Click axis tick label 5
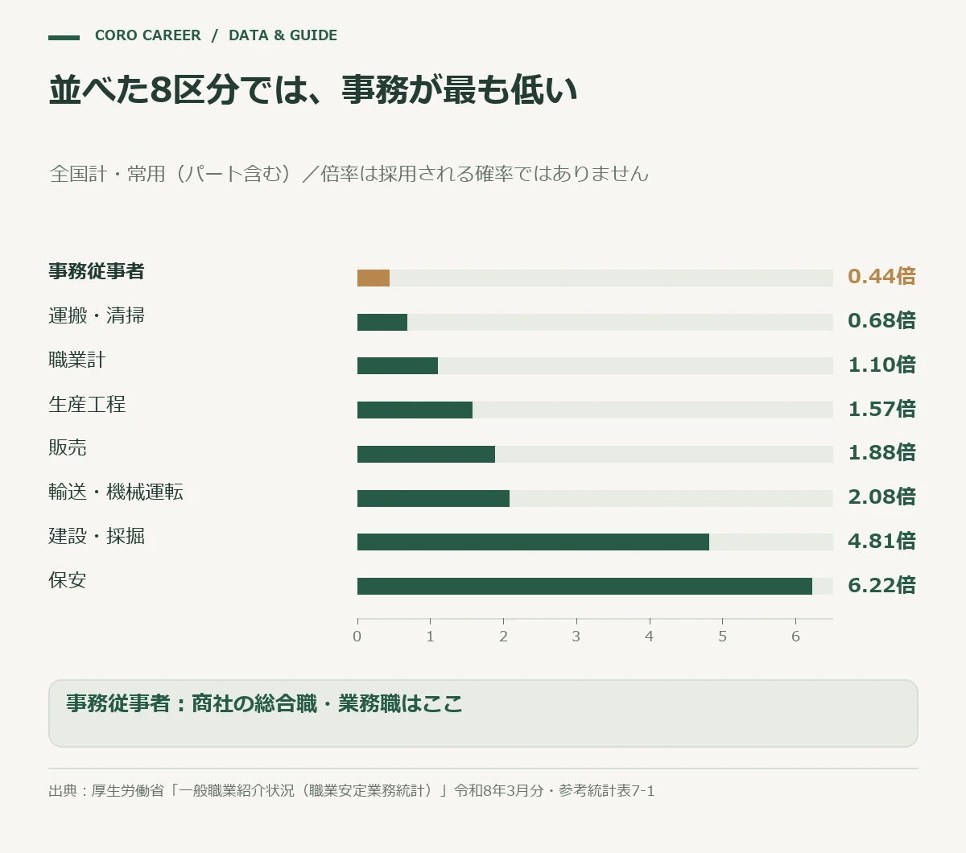The height and width of the screenshot is (853, 966). click(723, 637)
